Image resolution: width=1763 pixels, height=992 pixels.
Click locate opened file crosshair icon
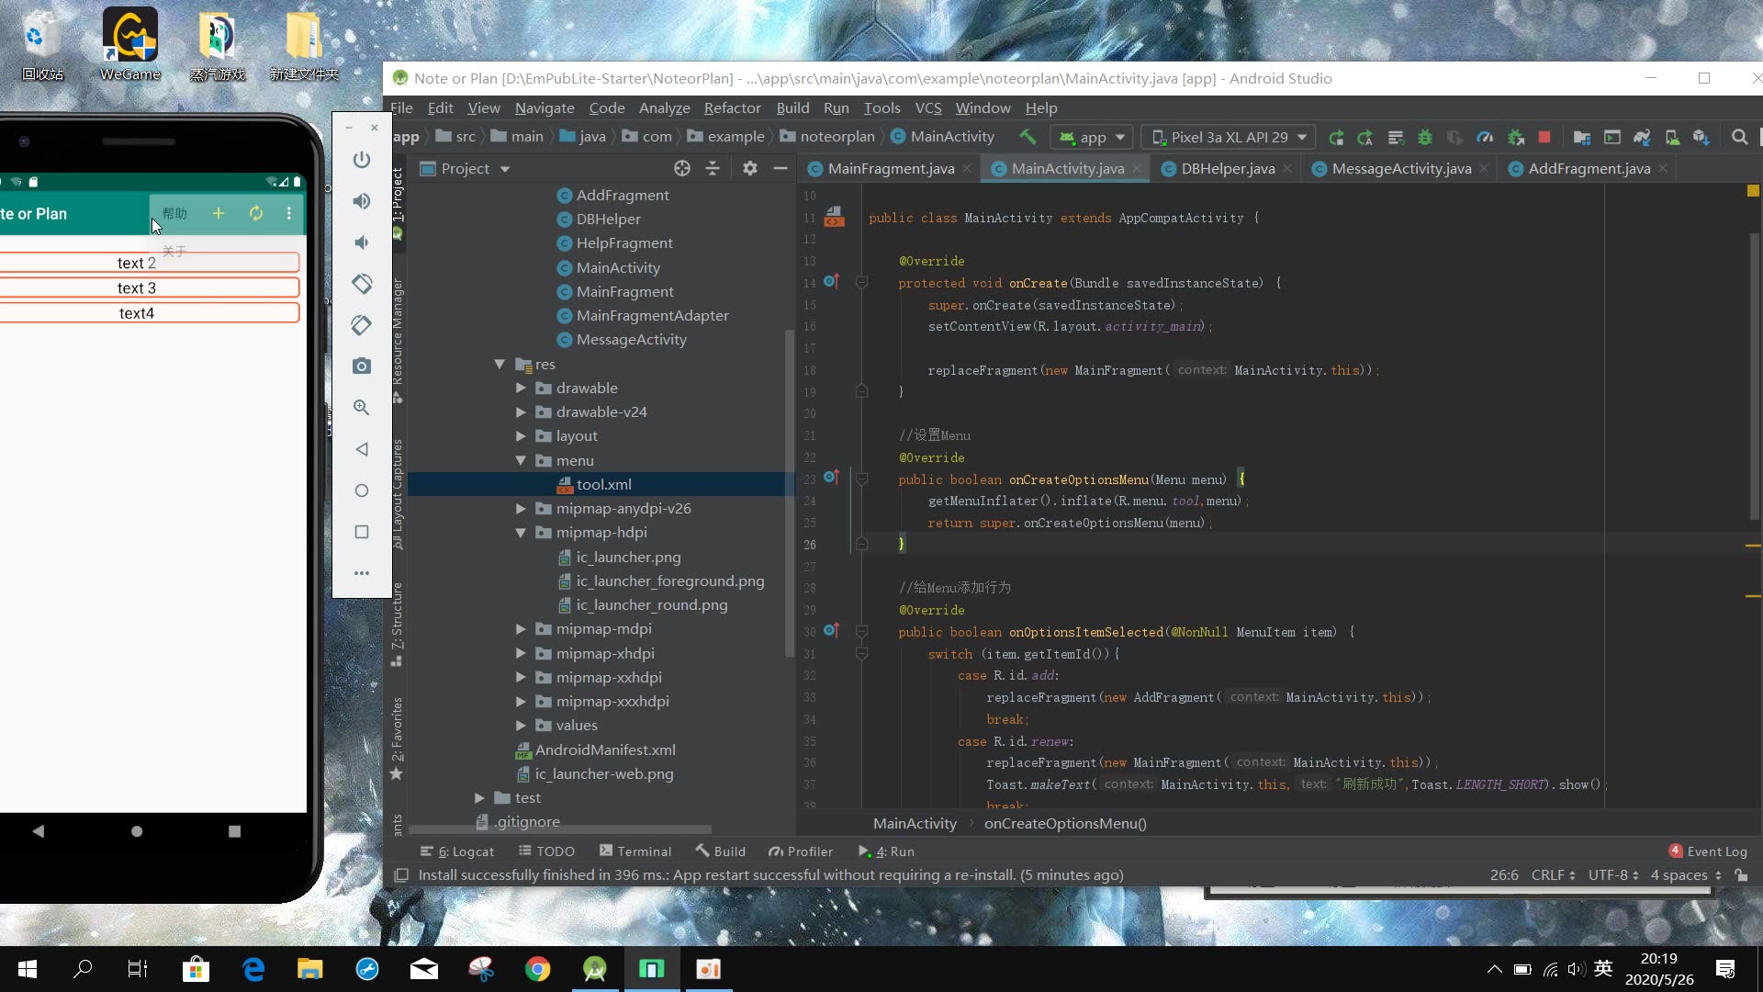pyautogui.click(x=681, y=168)
